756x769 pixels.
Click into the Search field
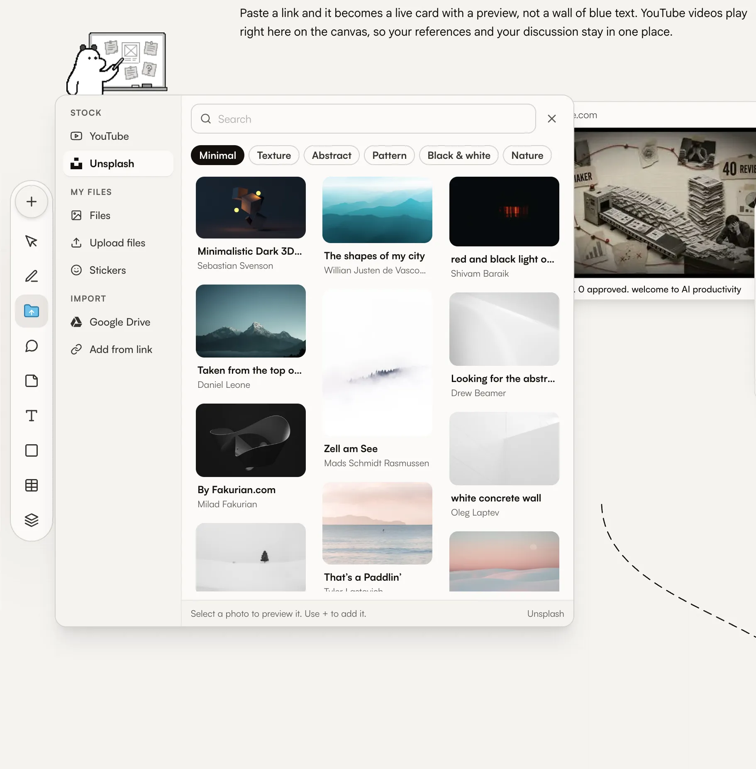pyautogui.click(x=363, y=119)
